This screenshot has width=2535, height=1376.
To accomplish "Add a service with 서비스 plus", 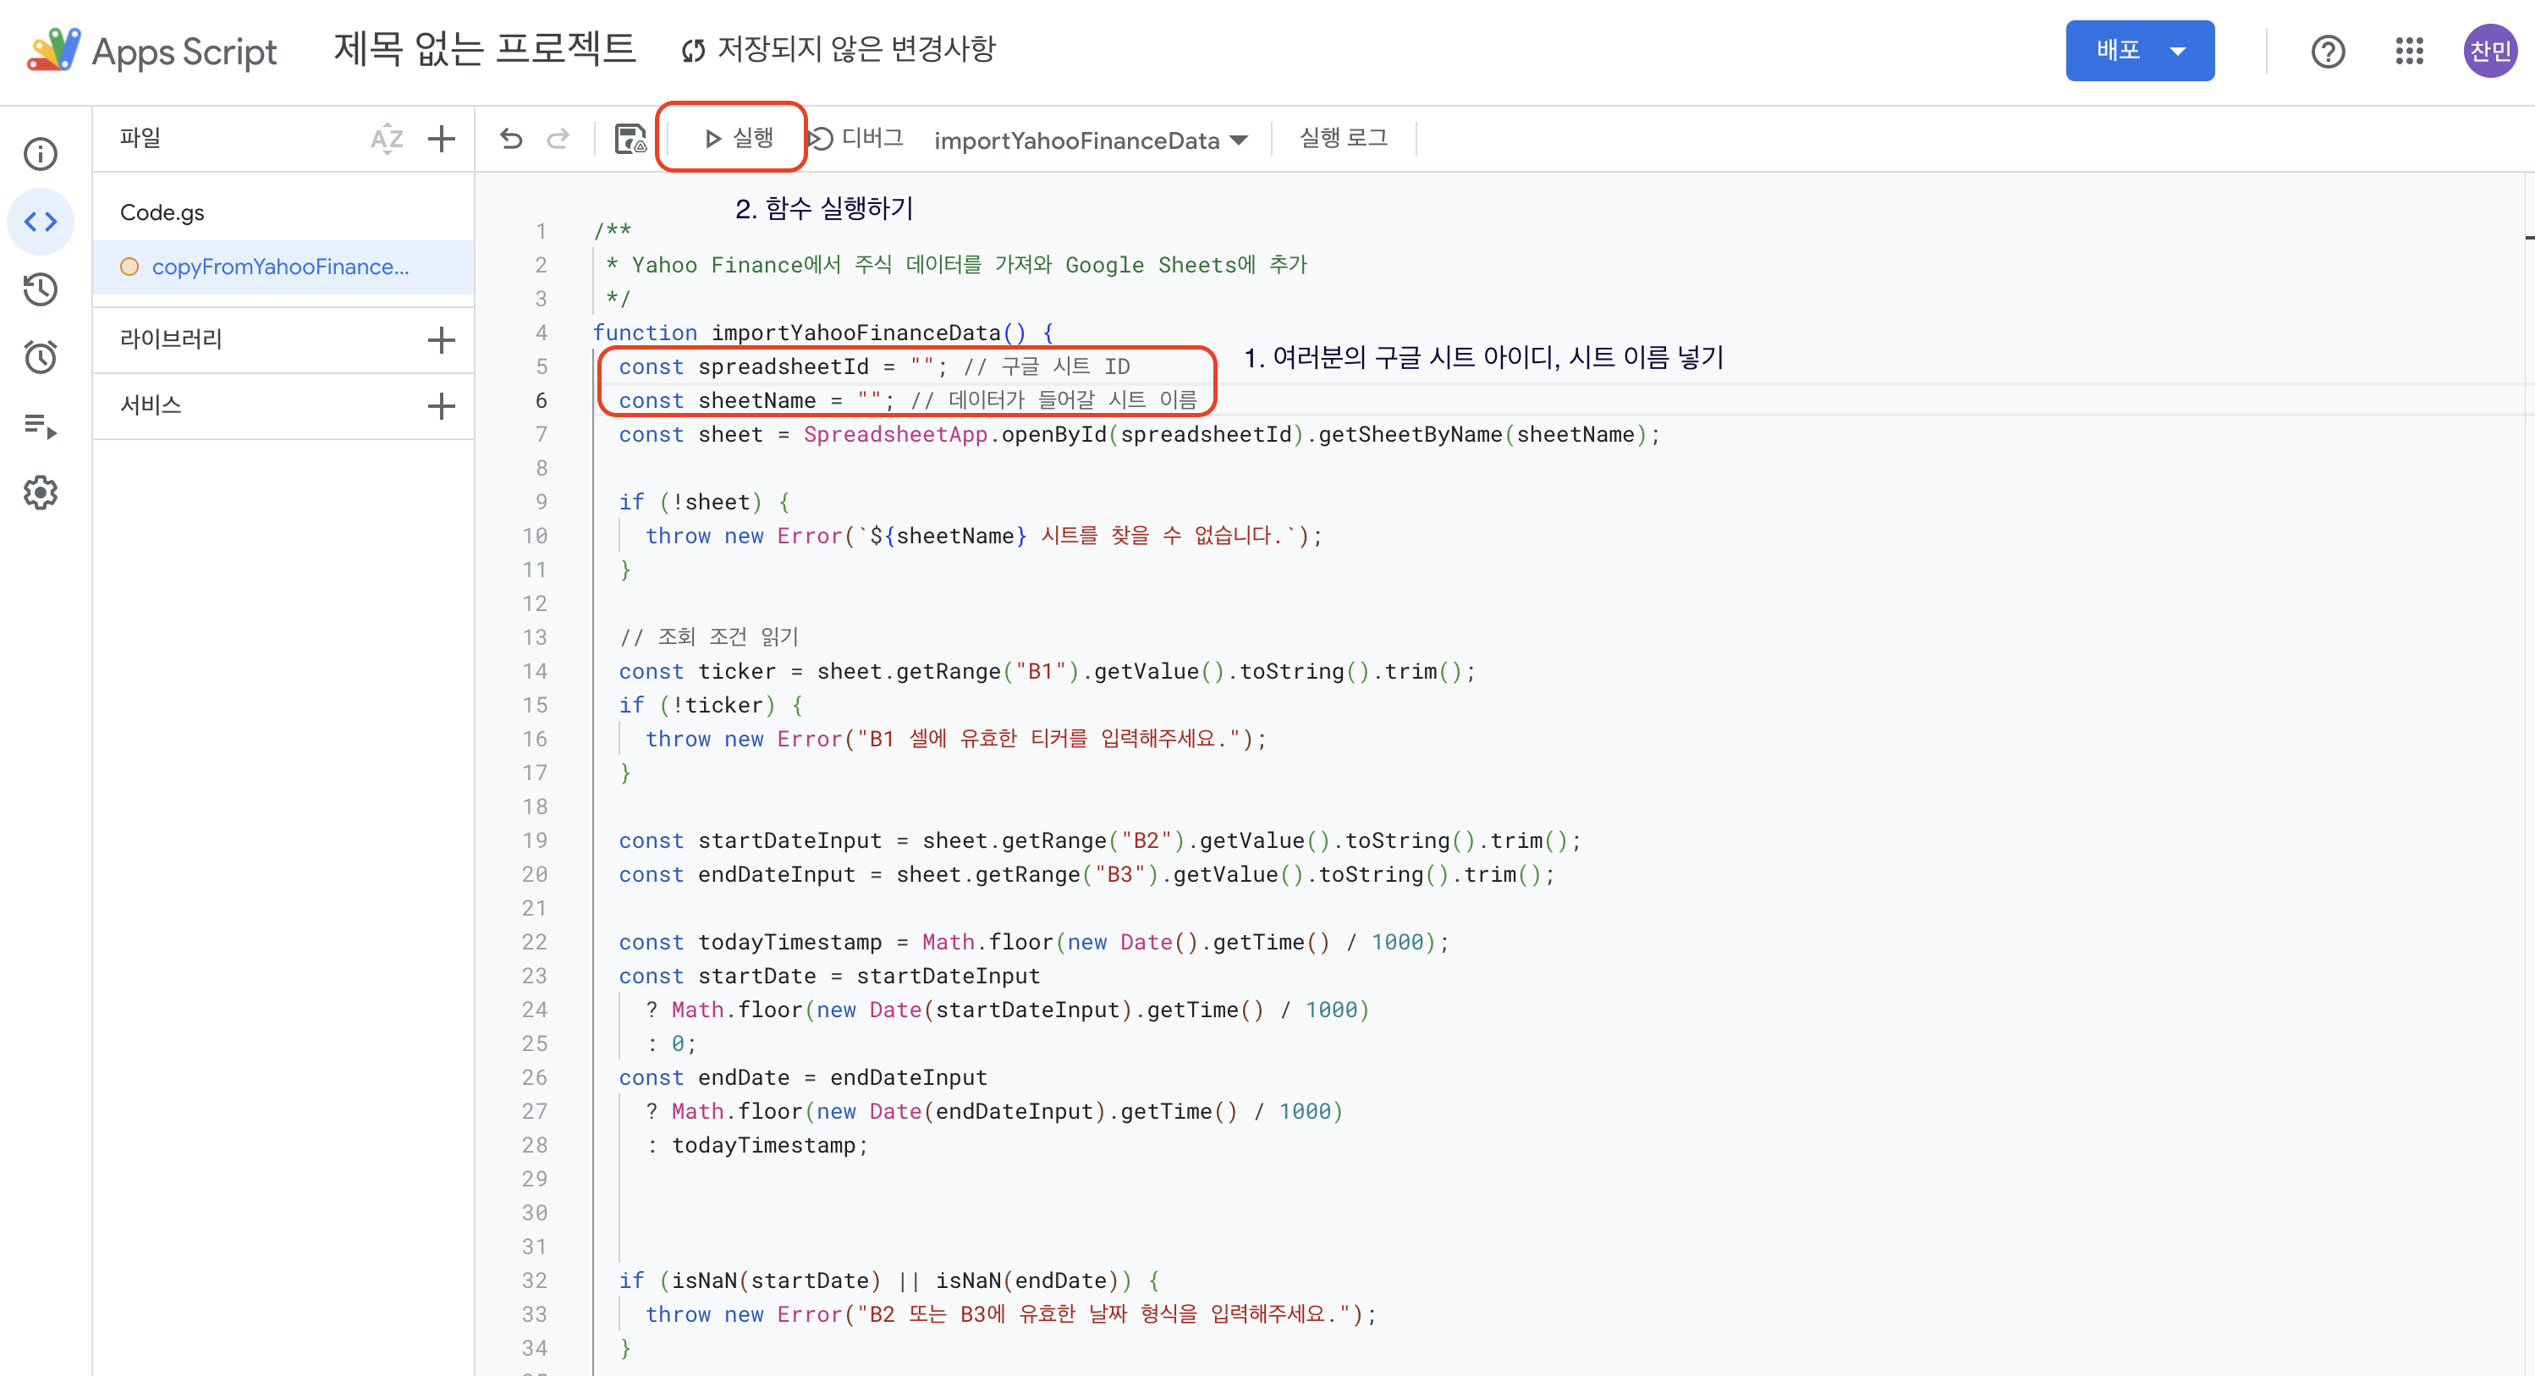I will pos(442,405).
